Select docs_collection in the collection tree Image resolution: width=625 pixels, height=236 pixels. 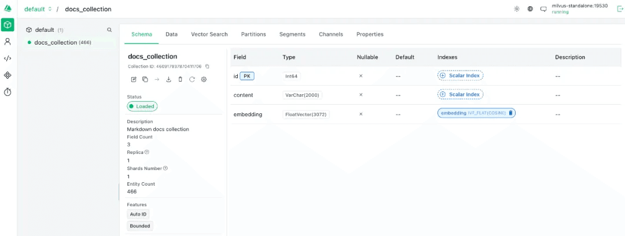coord(56,42)
